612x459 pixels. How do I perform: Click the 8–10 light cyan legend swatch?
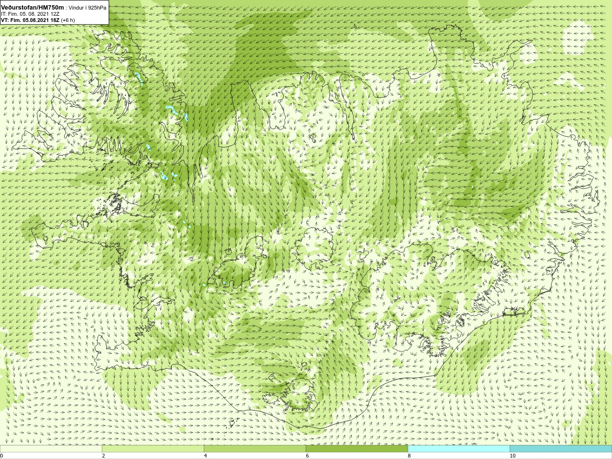click(x=459, y=449)
